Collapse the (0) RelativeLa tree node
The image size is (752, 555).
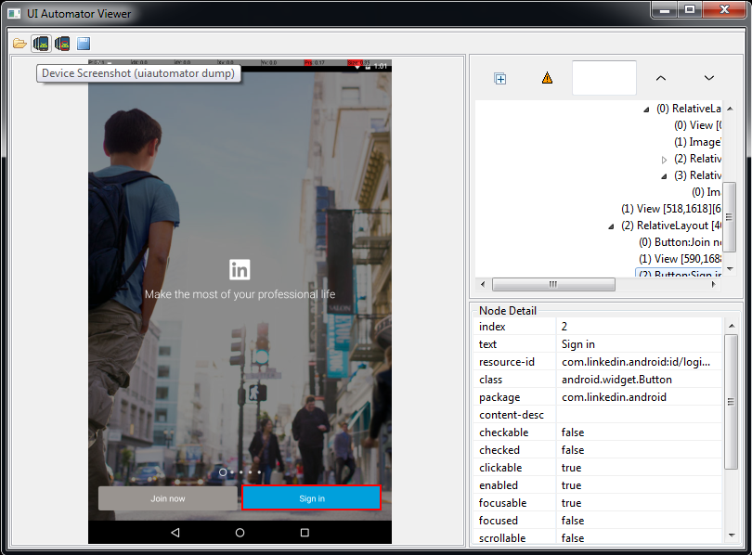pyautogui.click(x=646, y=110)
